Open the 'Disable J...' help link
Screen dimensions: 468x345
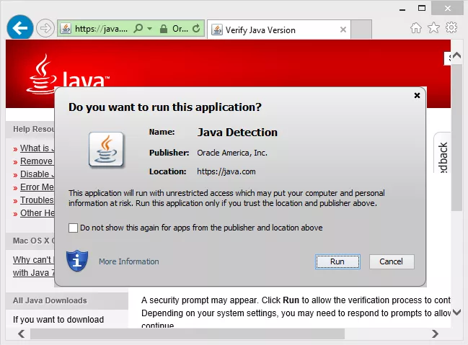coord(37,174)
